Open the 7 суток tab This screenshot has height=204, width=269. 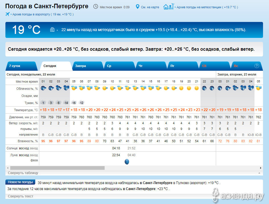[21, 66]
